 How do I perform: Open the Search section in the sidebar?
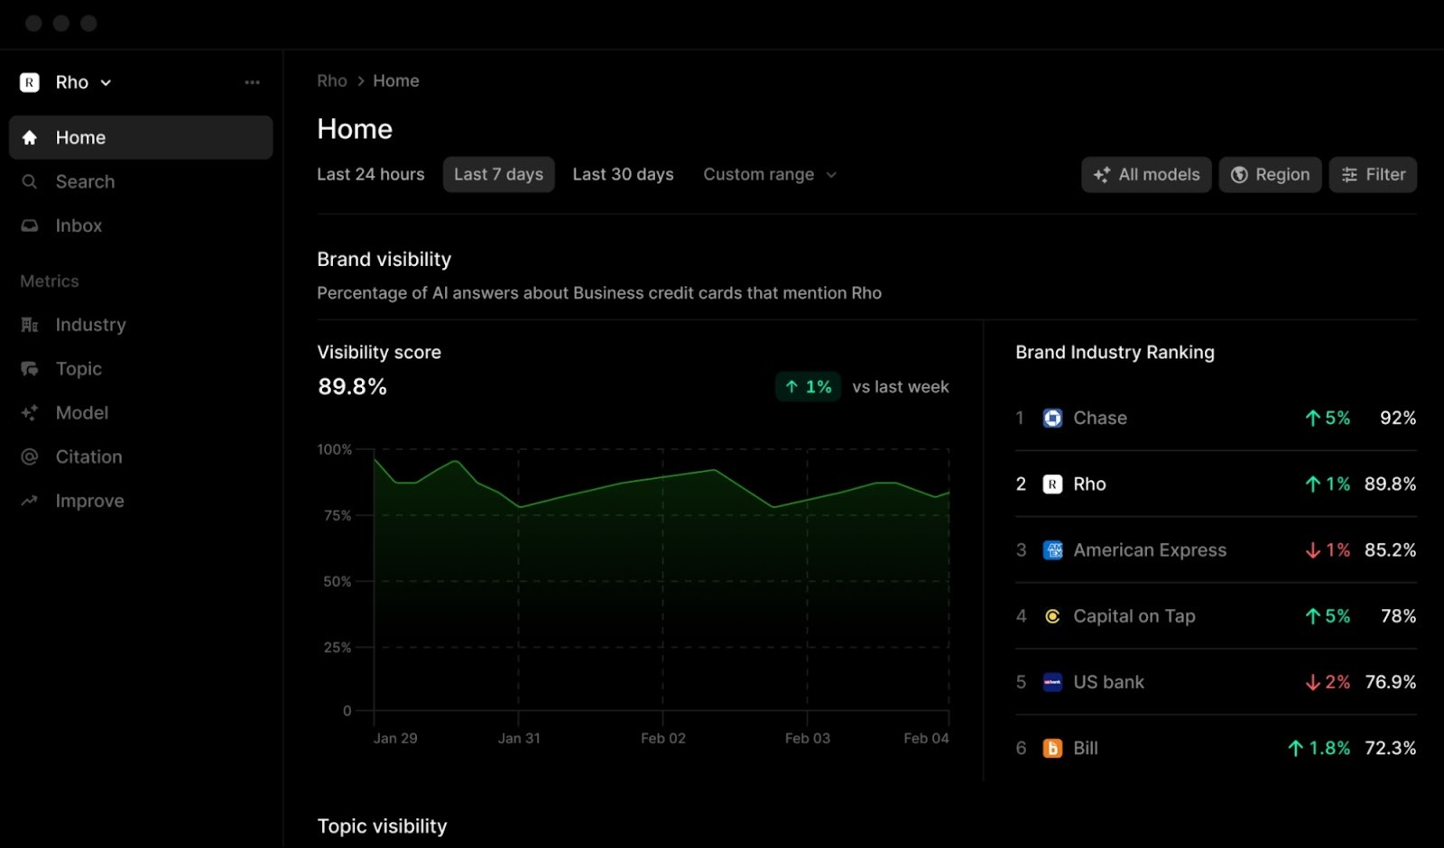coord(85,181)
